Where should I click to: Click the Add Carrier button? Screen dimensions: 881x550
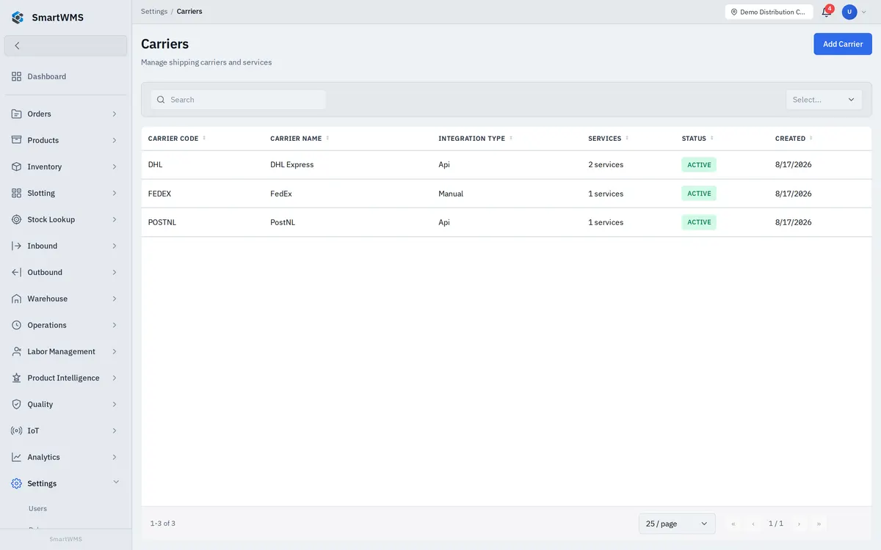coord(843,44)
